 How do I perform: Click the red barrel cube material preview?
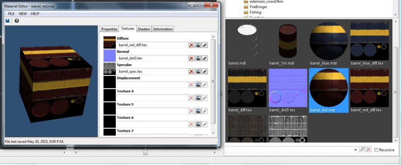click(x=55, y=84)
